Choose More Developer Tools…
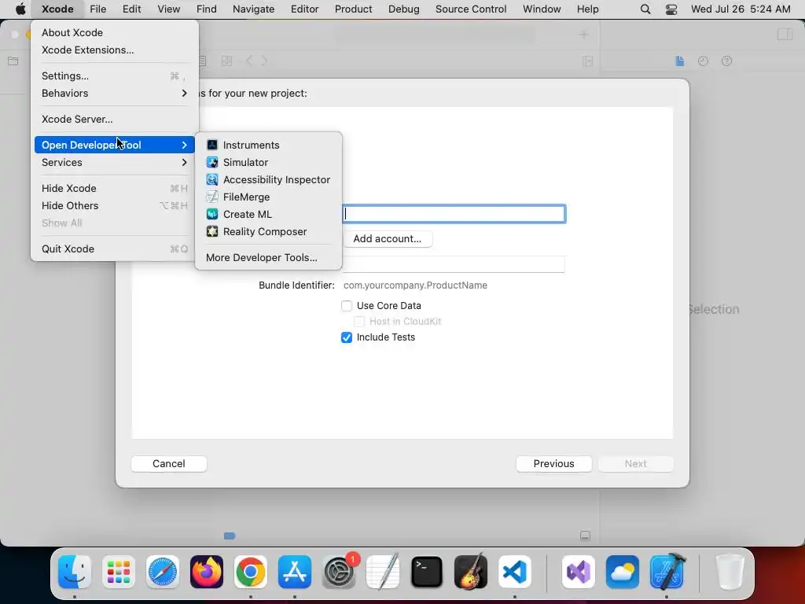This screenshot has width=805, height=604. click(268, 257)
